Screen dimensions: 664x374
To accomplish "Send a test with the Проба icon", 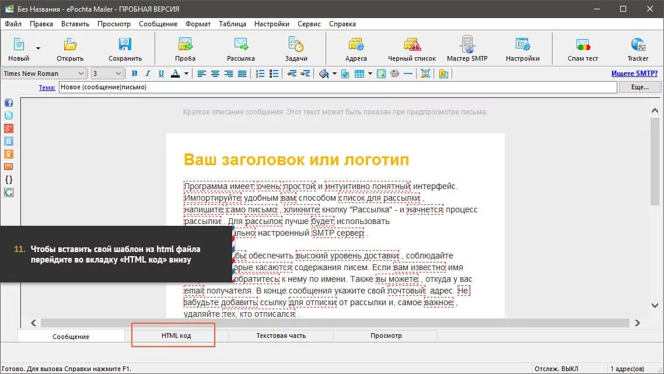I will tap(185, 44).
